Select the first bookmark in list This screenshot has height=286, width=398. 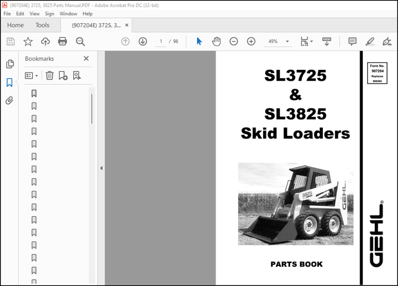tap(34, 94)
